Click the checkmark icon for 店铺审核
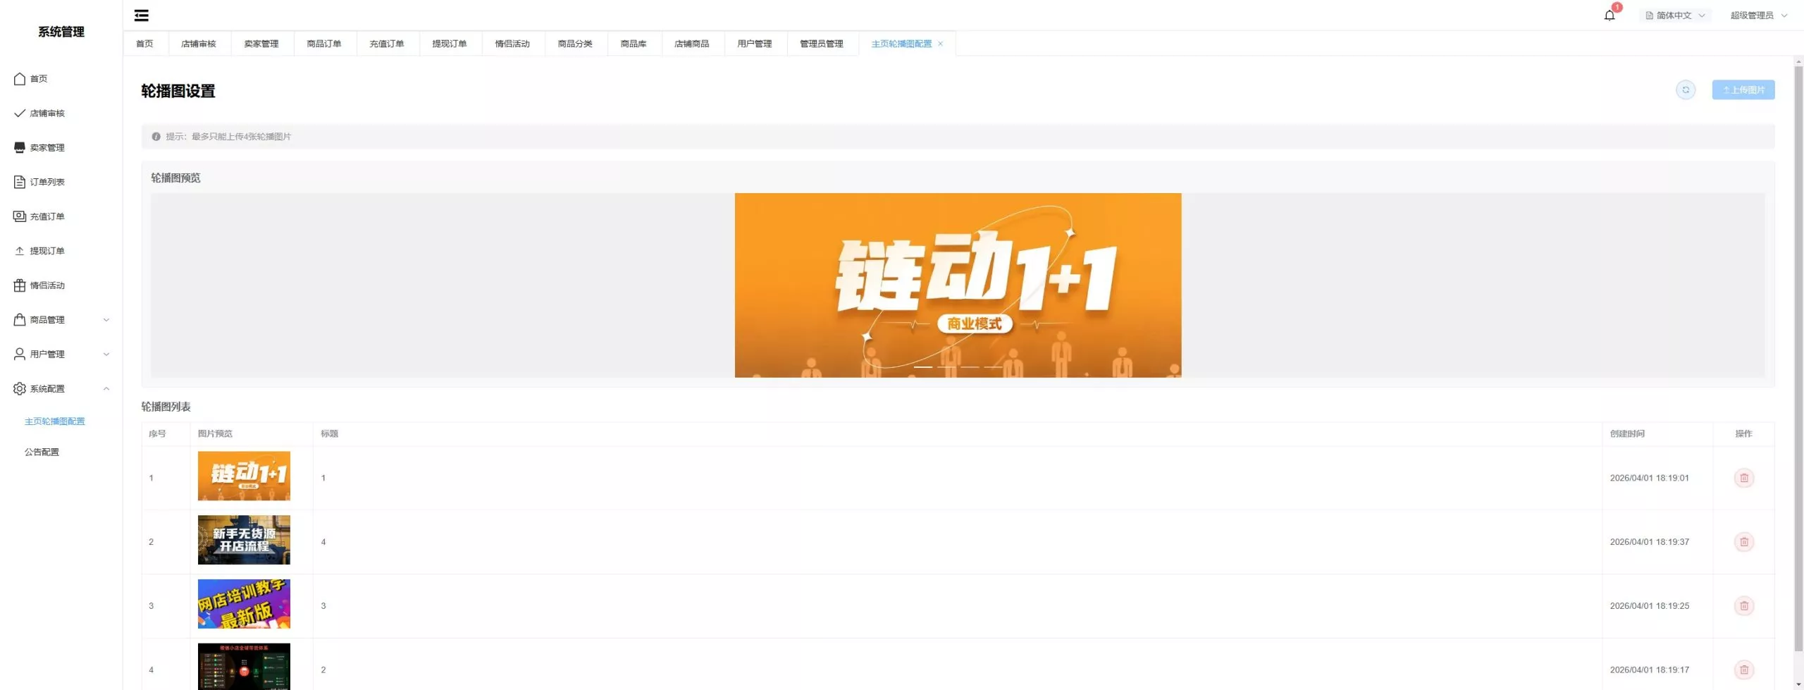The width and height of the screenshot is (1804, 690). click(20, 113)
